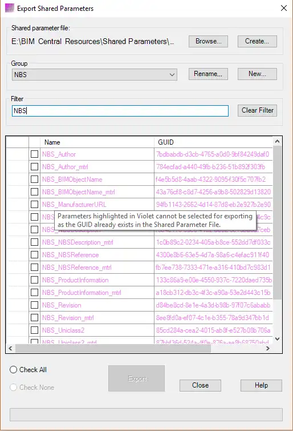Click GUID starting 43a76cf8-c8d7

tap(213, 192)
